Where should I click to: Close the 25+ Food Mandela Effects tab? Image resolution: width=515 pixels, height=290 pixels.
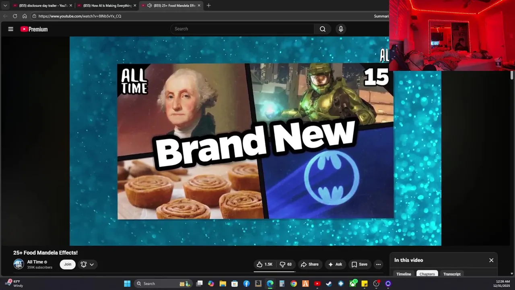pyautogui.click(x=199, y=6)
